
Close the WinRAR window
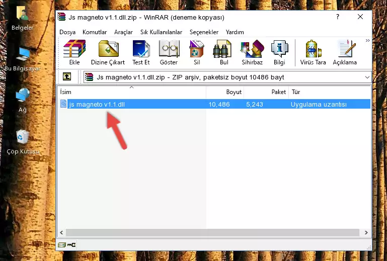(360, 17)
